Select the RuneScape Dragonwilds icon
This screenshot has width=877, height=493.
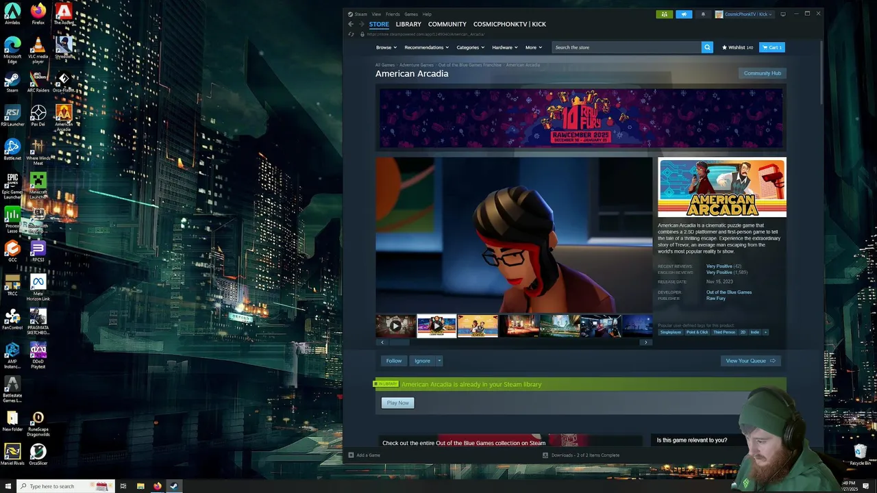tap(38, 423)
